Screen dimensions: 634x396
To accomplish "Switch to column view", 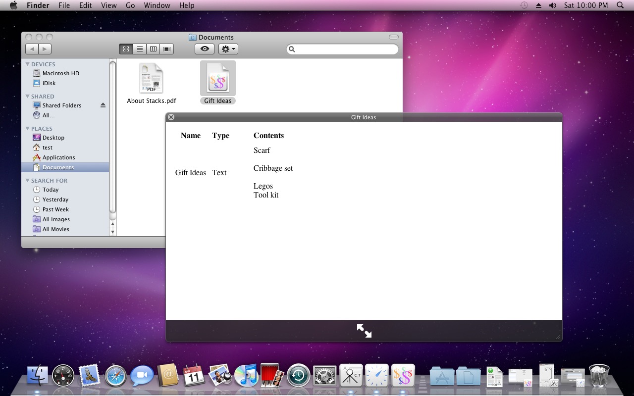I will [154, 49].
